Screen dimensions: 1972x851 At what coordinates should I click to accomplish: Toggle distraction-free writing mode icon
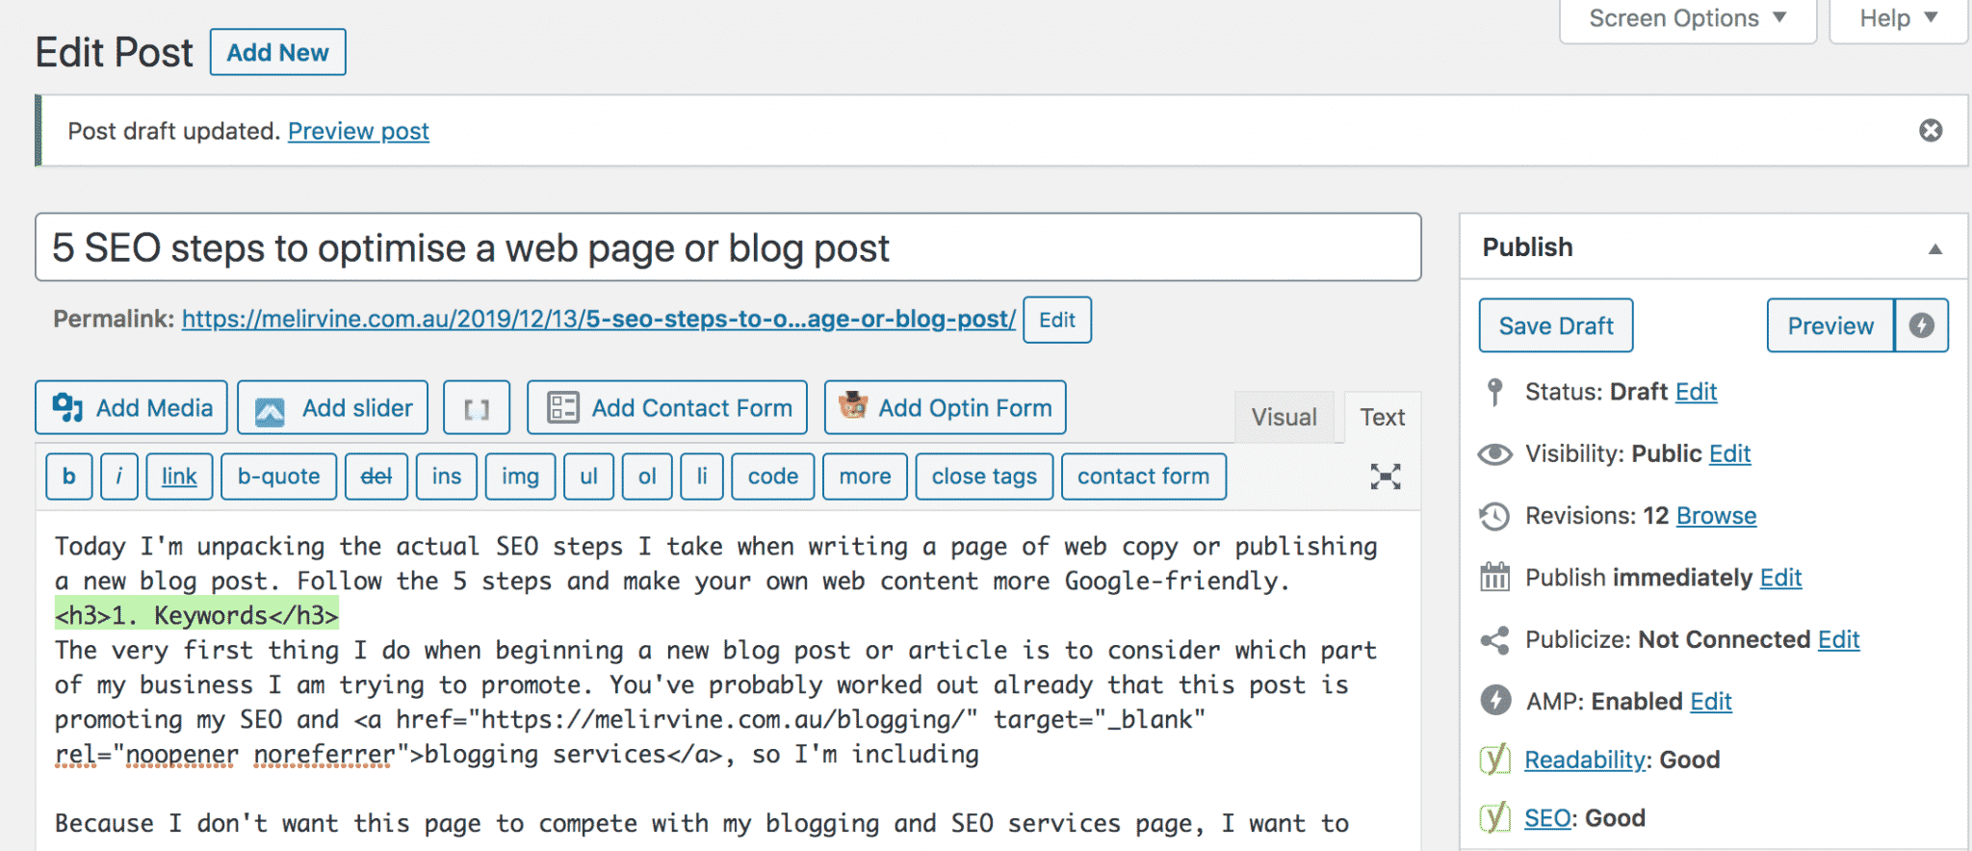[1385, 476]
